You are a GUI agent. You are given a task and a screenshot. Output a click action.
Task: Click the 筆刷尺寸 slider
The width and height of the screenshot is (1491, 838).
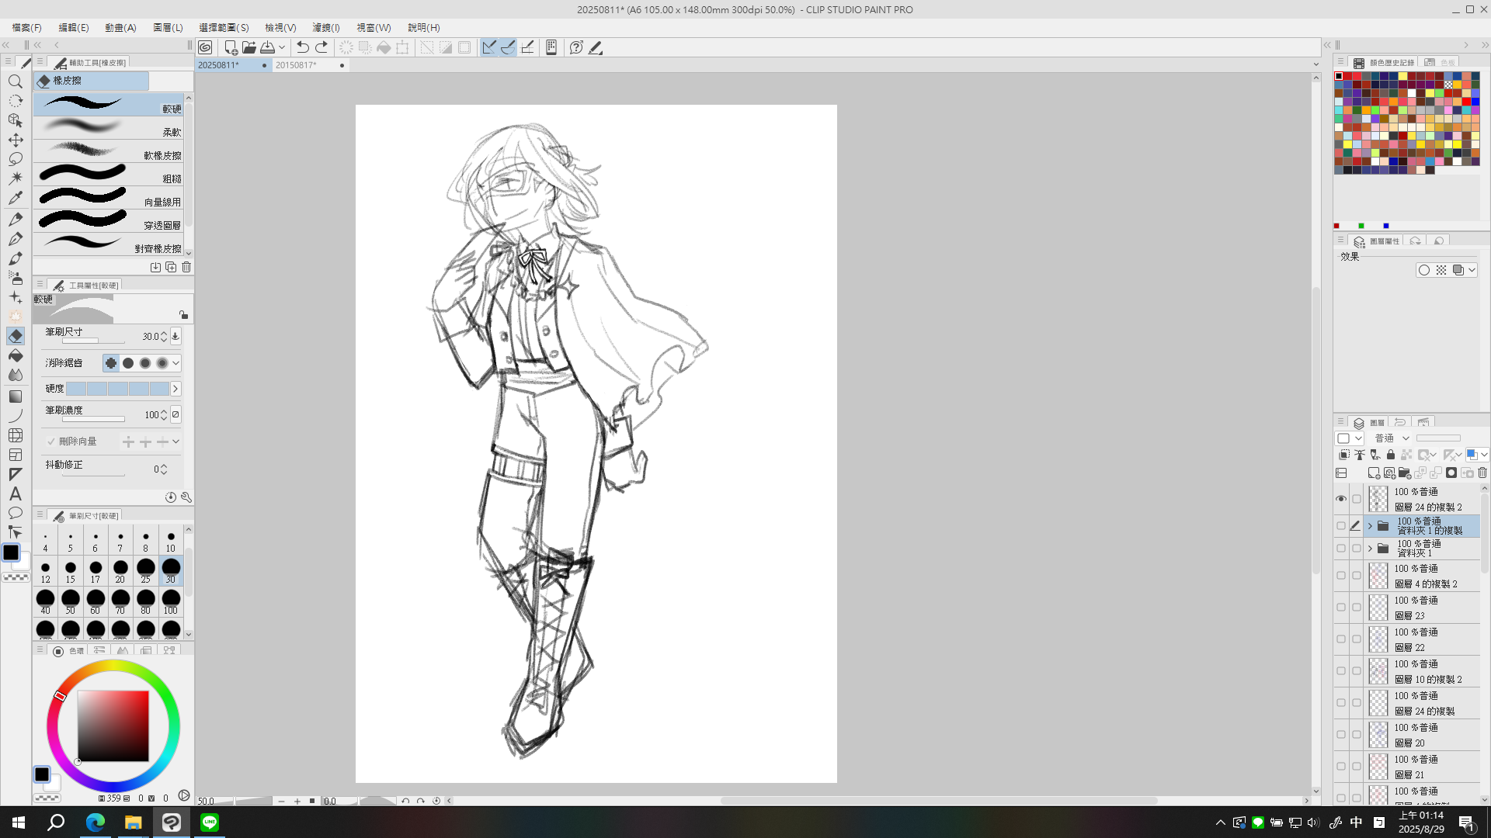(93, 341)
